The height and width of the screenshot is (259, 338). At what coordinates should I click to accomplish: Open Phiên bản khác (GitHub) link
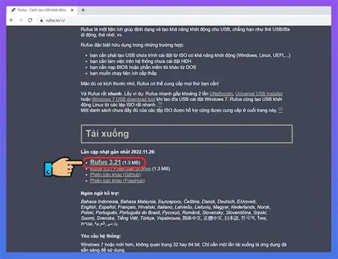tap(116, 174)
